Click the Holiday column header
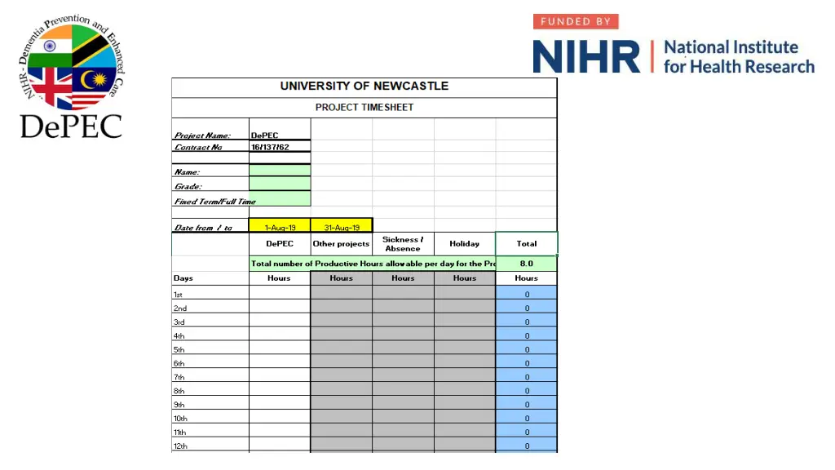The width and height of the screenshot is (835, 470). (x=465, y=243)
